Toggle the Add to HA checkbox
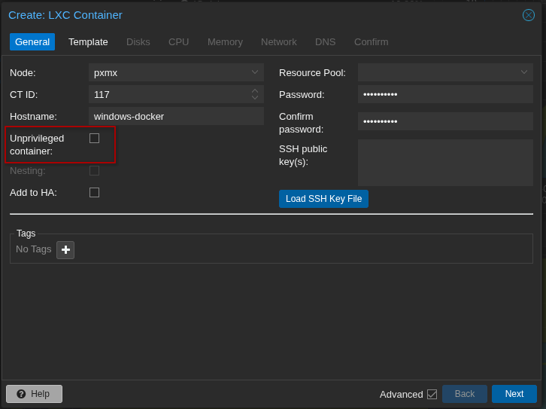The image size is (546, 409). click(x=94, y=193)
